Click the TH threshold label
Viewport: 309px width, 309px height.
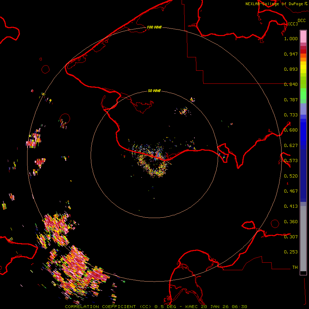[x=295, y=267]
